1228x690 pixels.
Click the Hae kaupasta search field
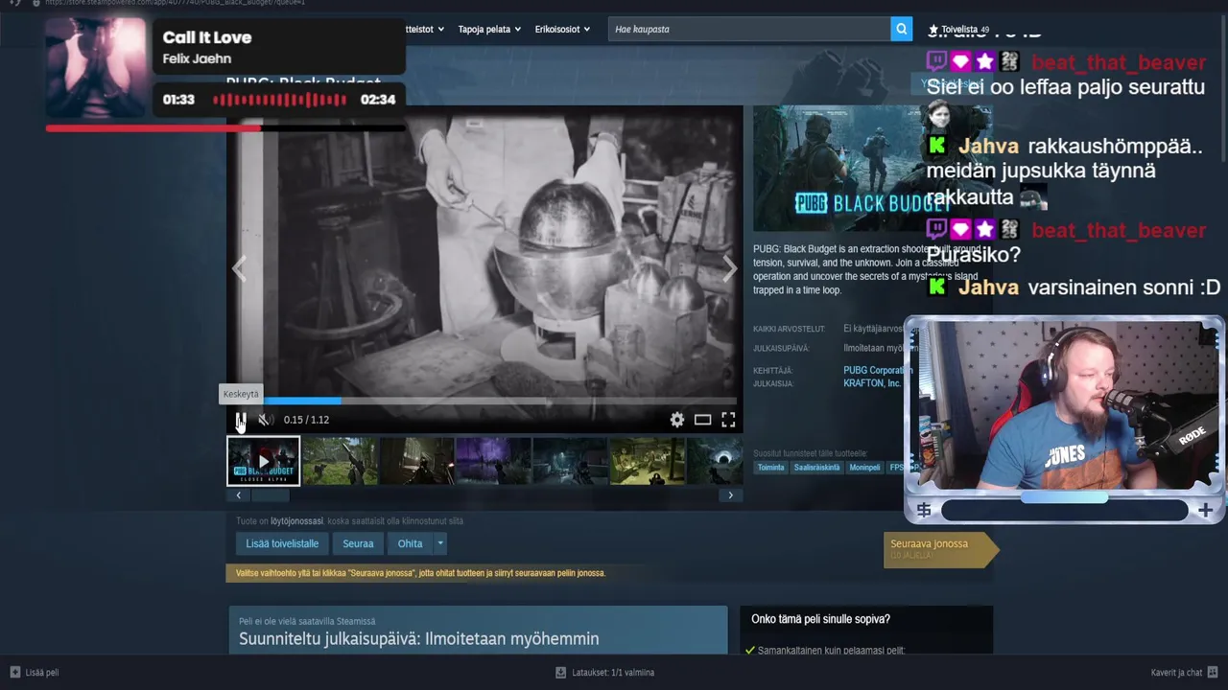749,29
